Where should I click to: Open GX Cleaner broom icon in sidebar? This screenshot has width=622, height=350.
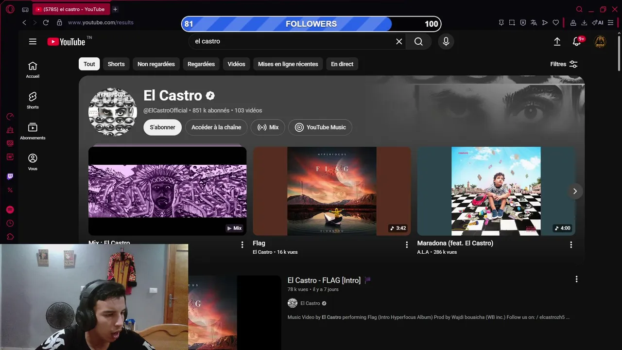pos(10,130)
